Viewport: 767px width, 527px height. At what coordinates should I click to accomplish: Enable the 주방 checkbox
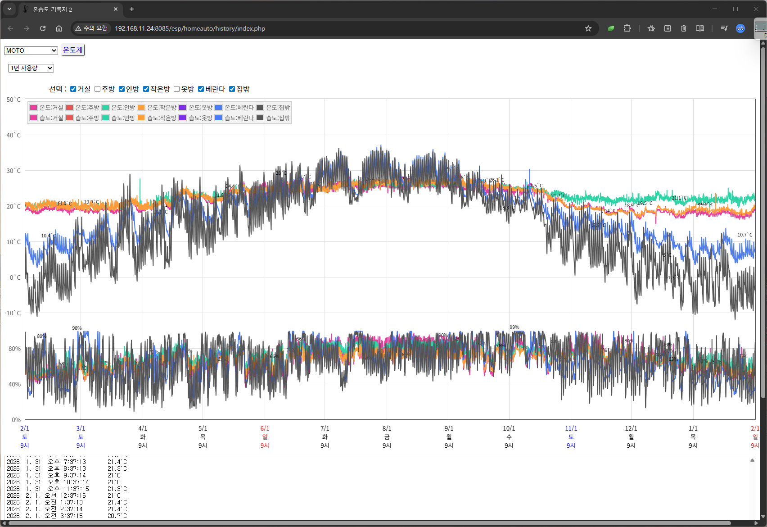[98, 89]
